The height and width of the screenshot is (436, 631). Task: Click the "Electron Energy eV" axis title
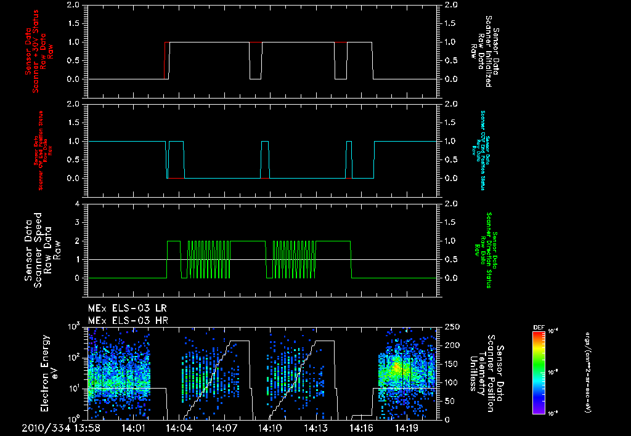pos(49,373)
